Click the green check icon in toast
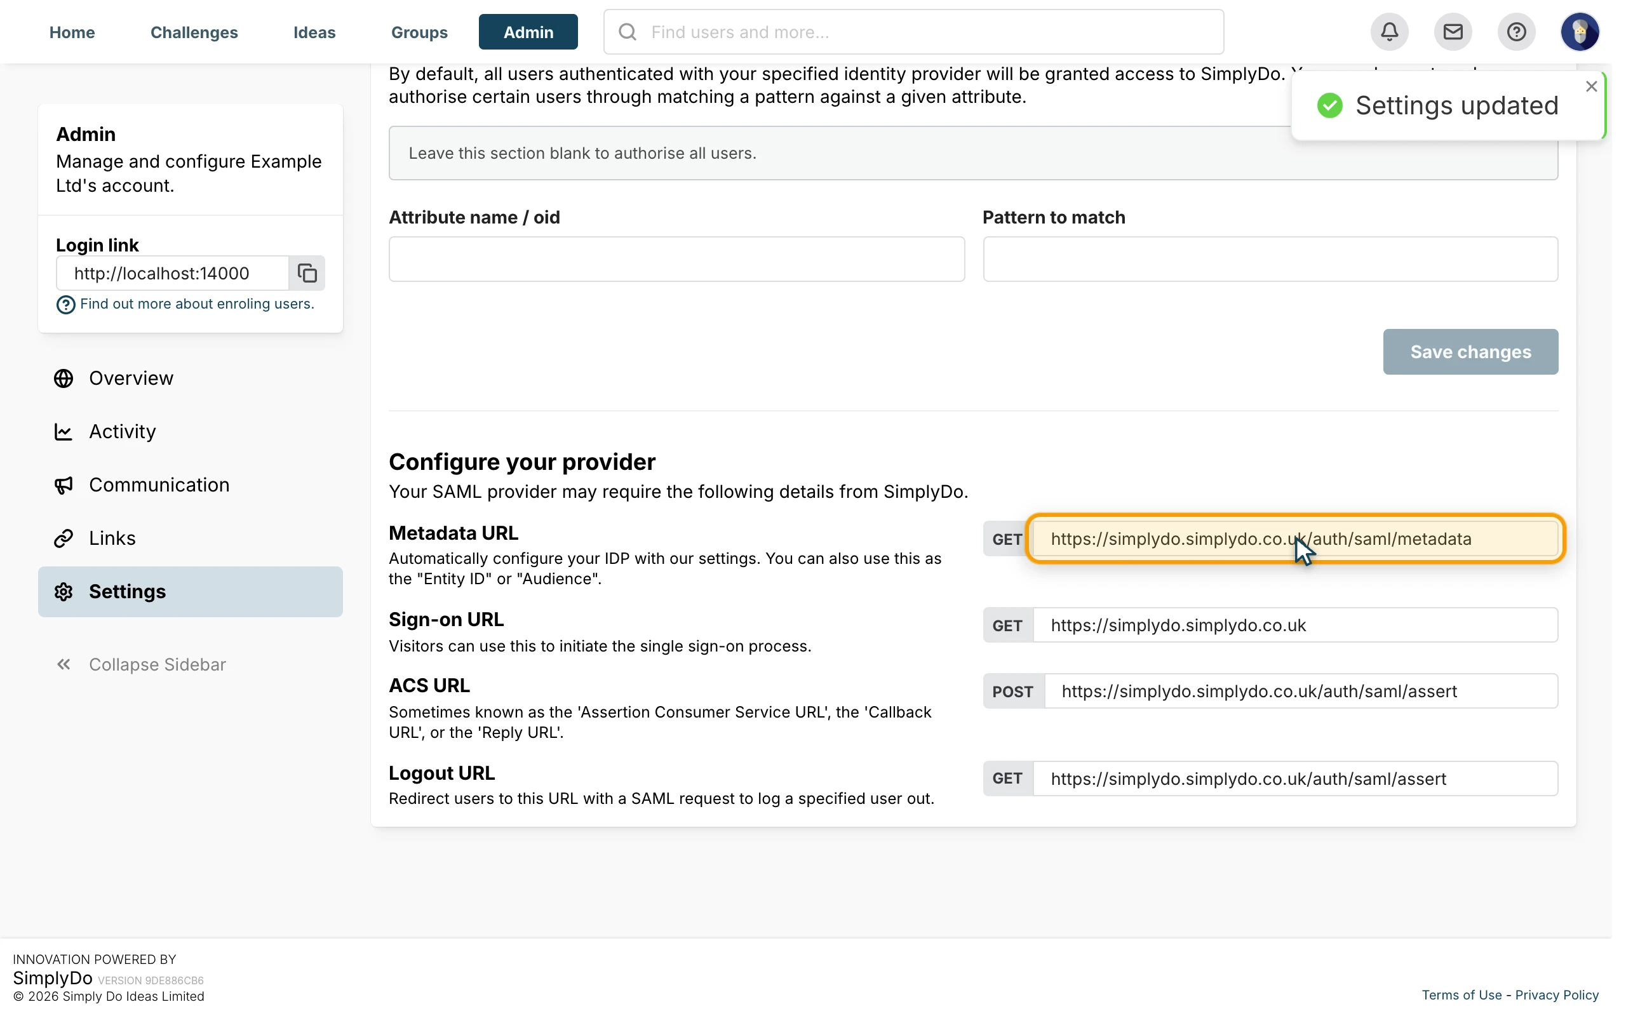Image resolution: width=1626 pixels, height=1016 pixels. tap(1329, 105)
